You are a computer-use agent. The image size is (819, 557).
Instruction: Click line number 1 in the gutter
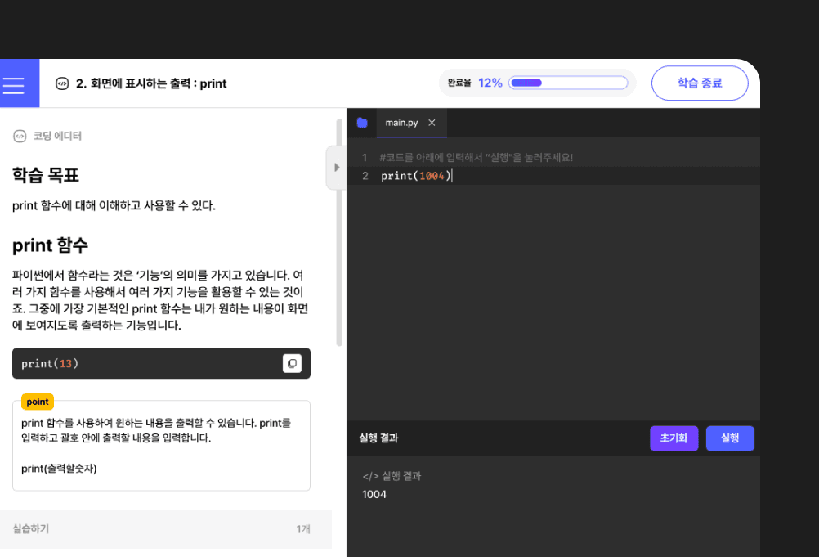pyautogui.click(x=365, y=157)
